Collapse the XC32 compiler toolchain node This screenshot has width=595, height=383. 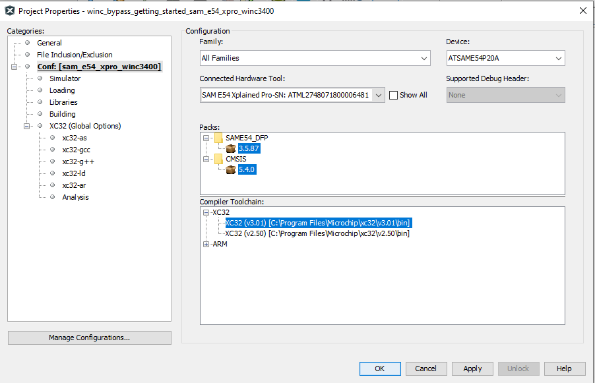(206, 212)
